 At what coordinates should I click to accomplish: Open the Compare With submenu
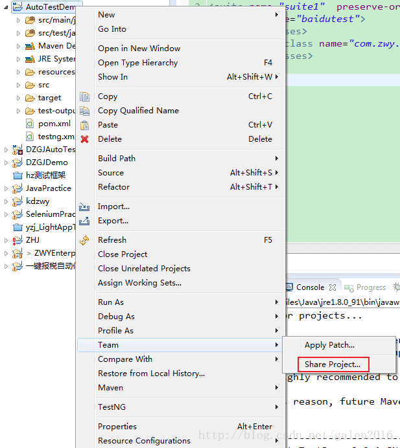pyautogui.click(x=181, y=359)
